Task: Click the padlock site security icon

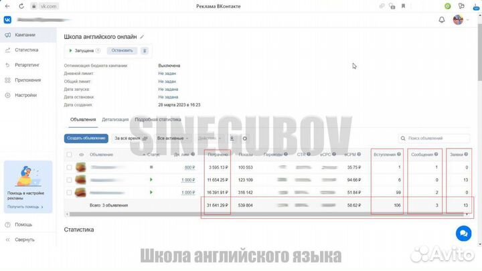Action: (x=34, y=6)
